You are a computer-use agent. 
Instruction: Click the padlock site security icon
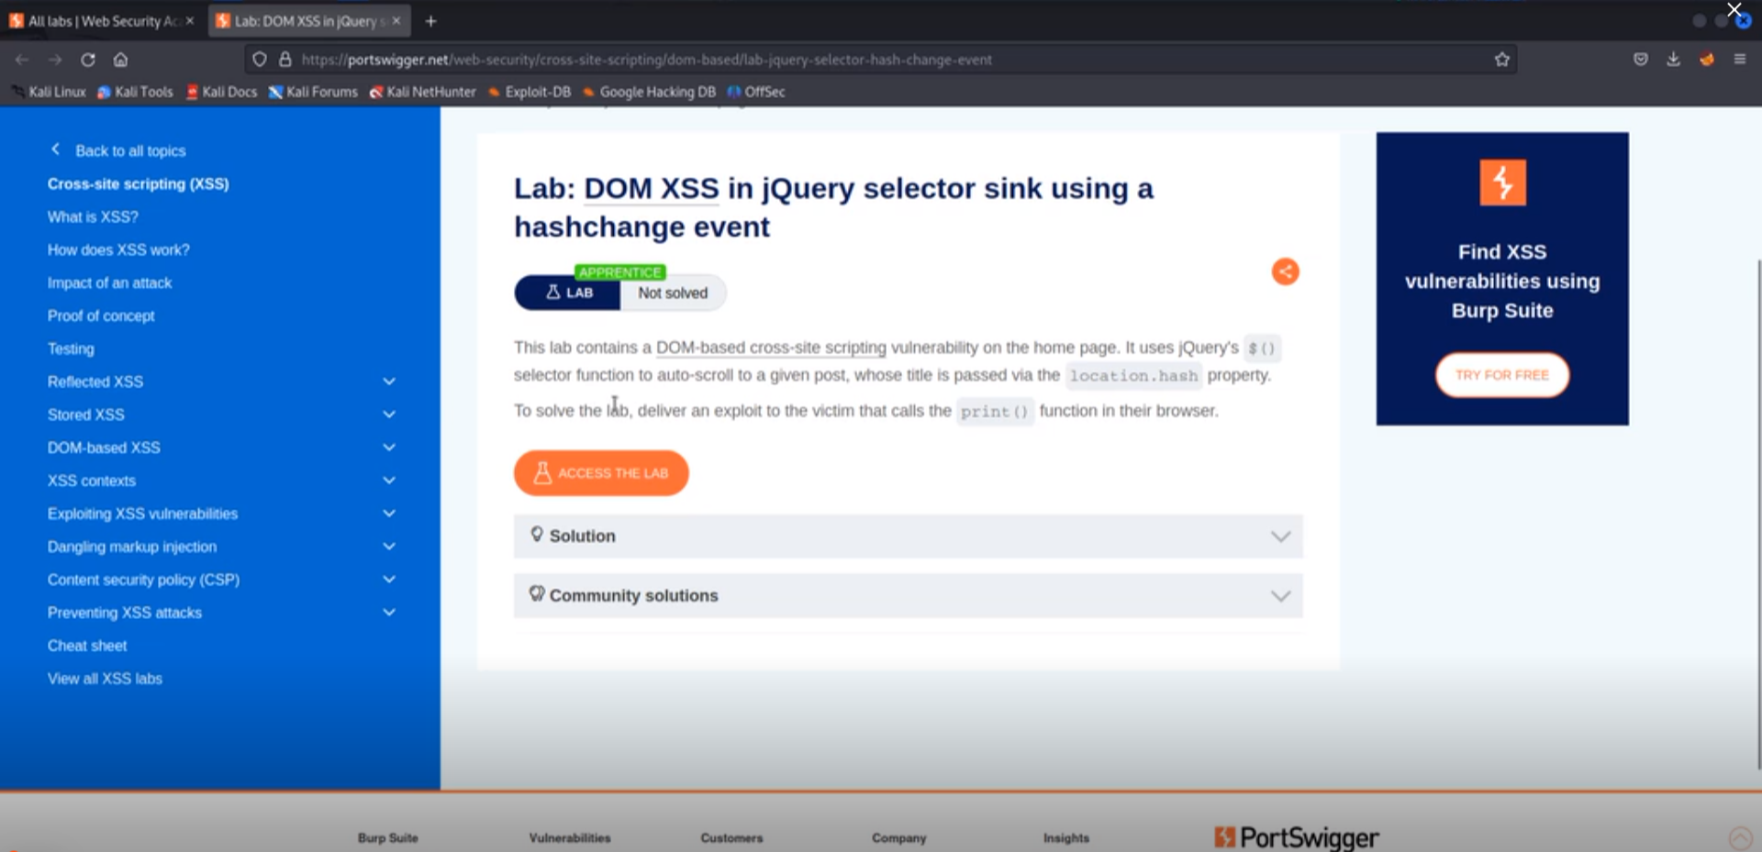coord(285,60)
